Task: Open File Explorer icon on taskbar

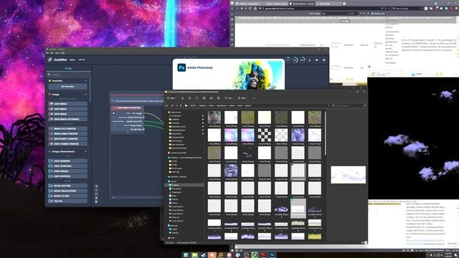Action: click(194, 255)
